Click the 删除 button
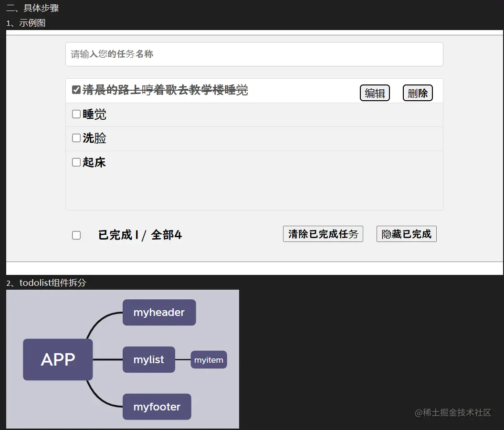The image size is (504, 430). click(x=418, y=93)
